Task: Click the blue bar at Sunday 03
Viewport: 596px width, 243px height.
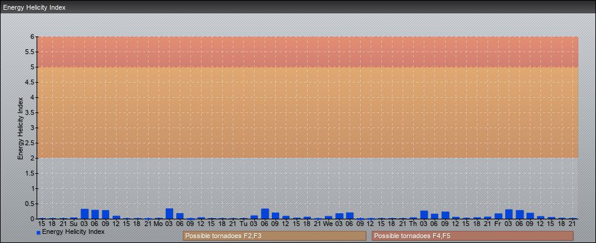Action: [84, 214]
